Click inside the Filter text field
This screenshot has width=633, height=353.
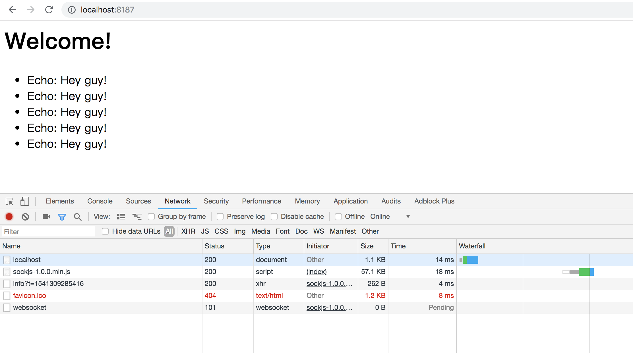[48, 232]
